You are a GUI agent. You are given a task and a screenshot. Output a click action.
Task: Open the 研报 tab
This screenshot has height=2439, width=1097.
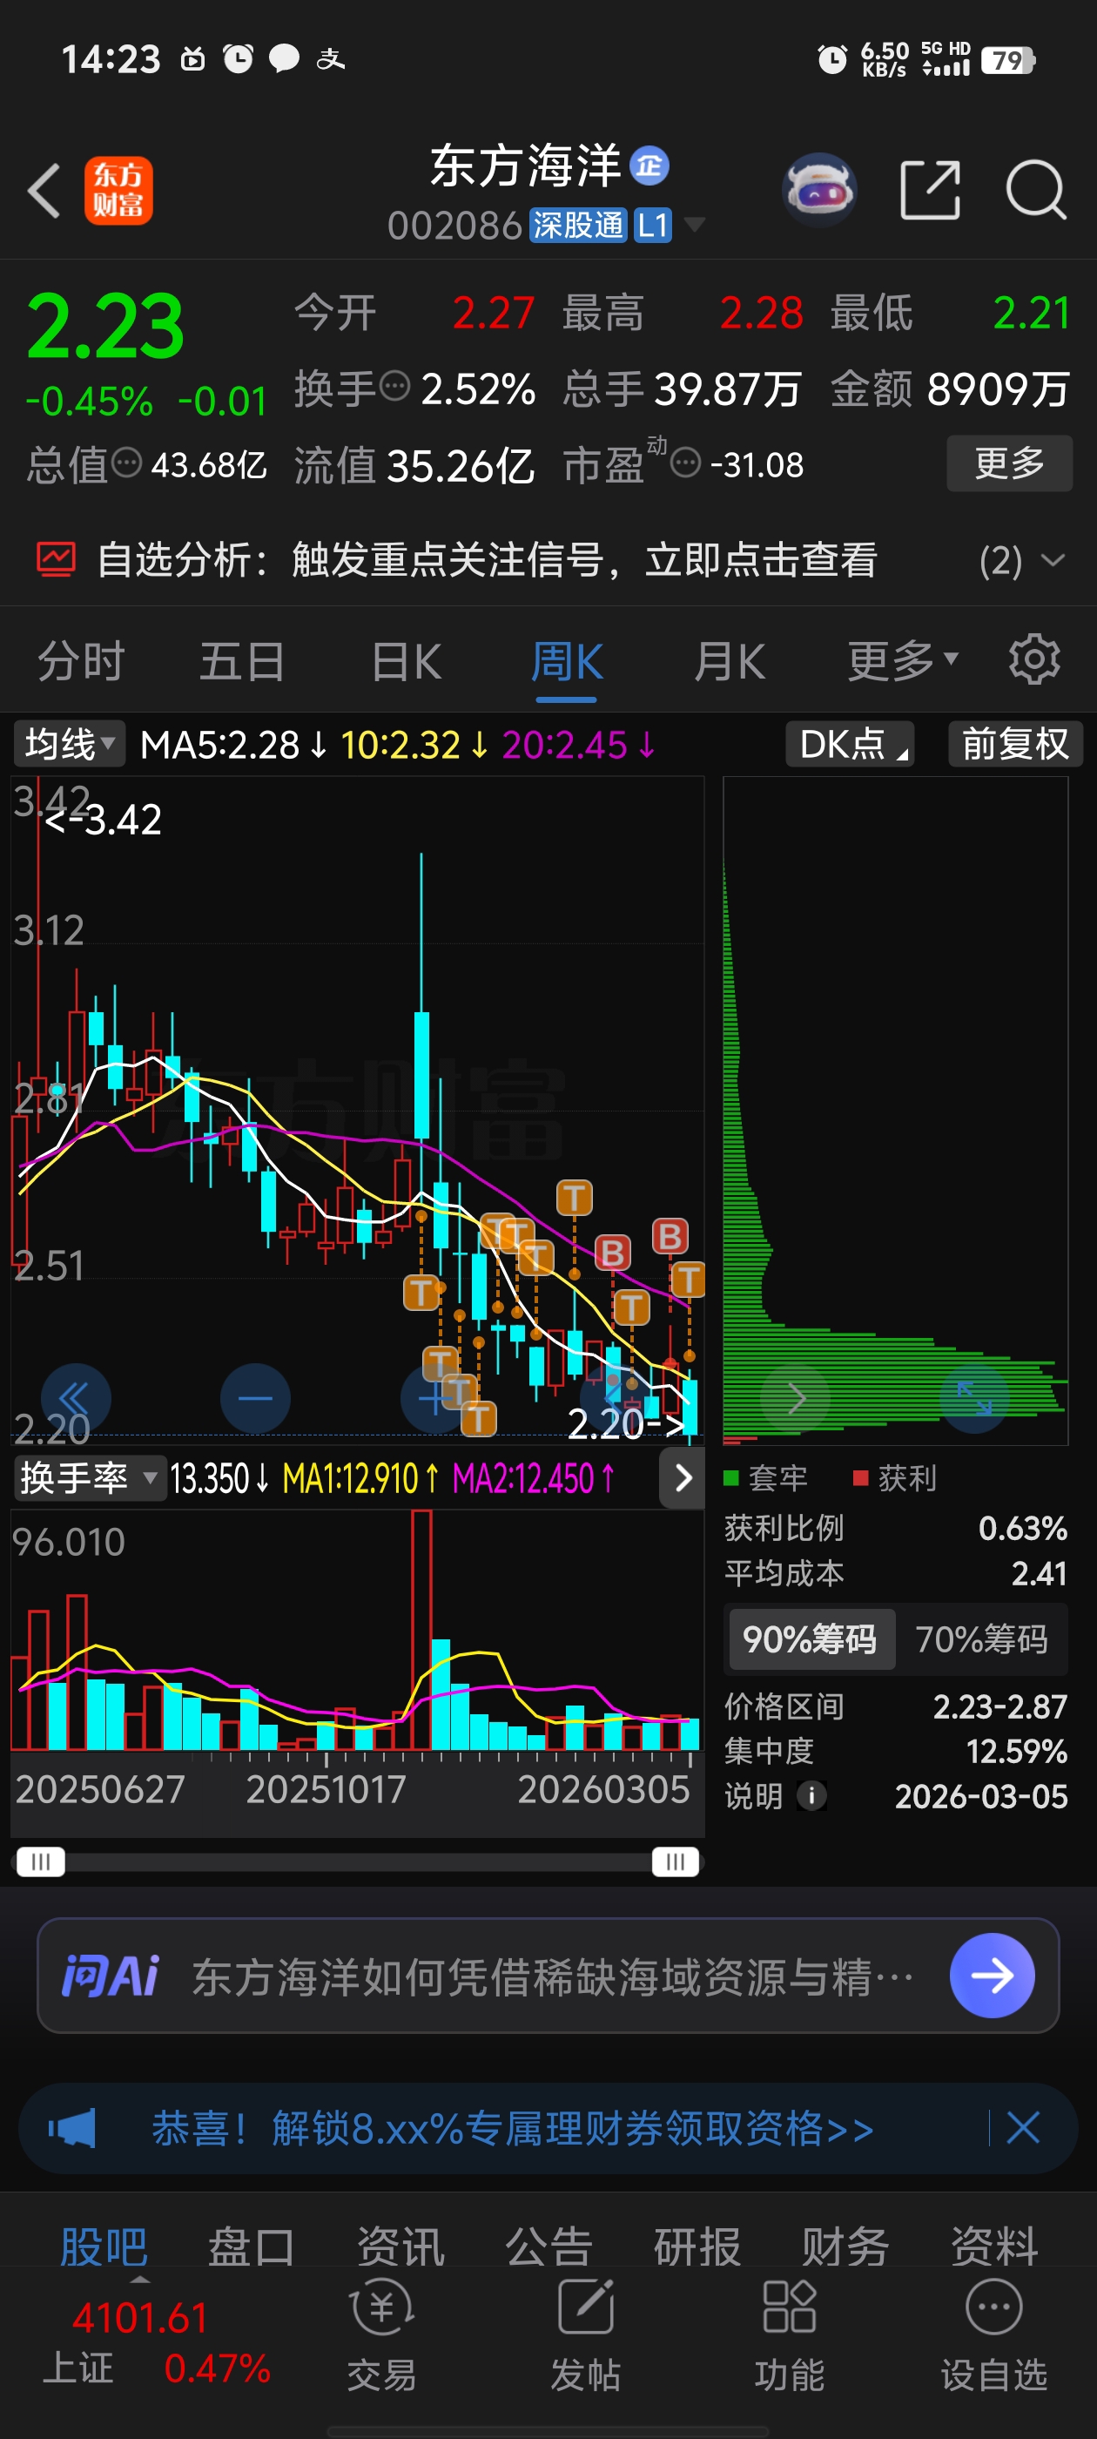pyautogui.click(x=697, y=2246)
